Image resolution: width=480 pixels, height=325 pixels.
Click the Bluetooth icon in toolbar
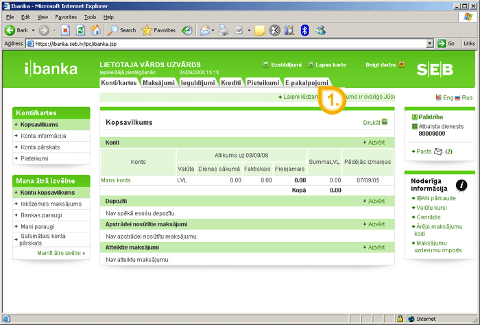(x=304, y=30)
